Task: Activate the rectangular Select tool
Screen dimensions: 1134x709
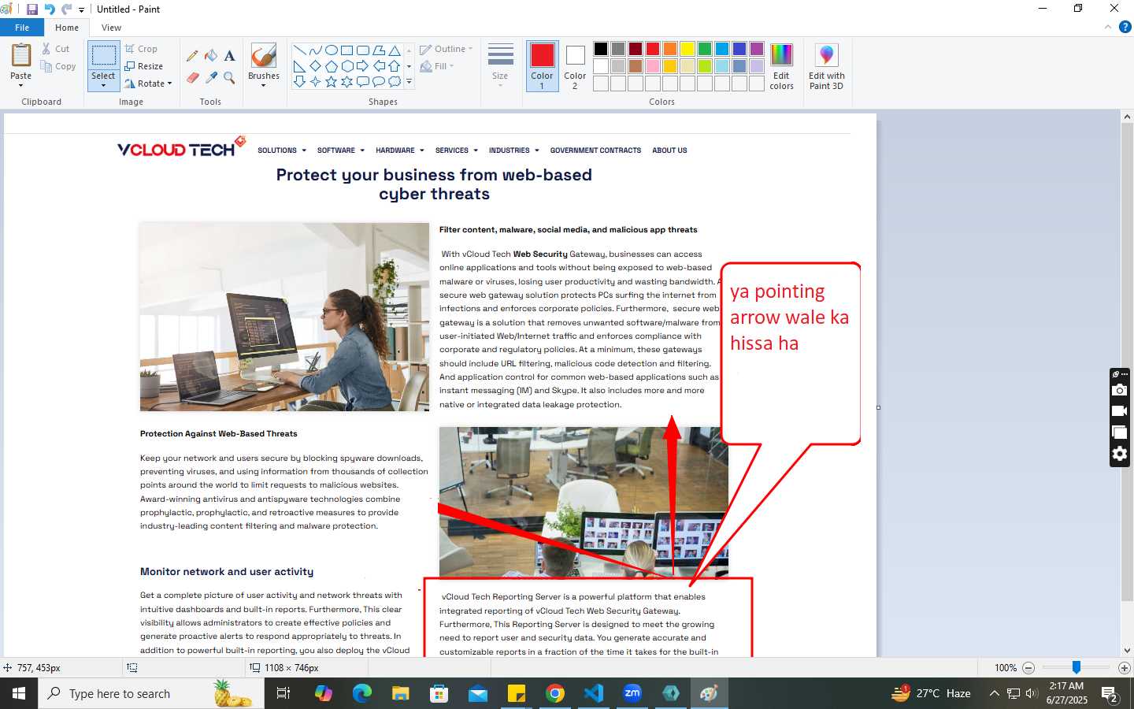Action: tap(103, 55)
